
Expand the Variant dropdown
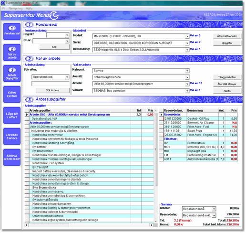pyautogui.click(x=187, y=91)
